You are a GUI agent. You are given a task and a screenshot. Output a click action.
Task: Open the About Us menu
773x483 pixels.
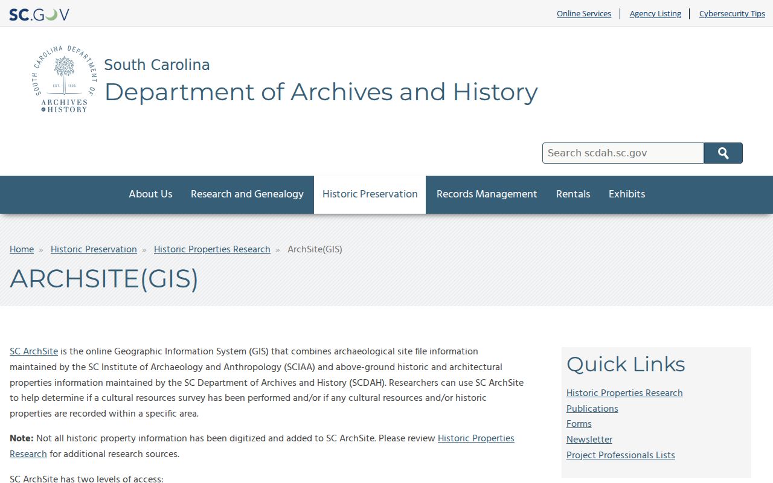coord(150,194)
